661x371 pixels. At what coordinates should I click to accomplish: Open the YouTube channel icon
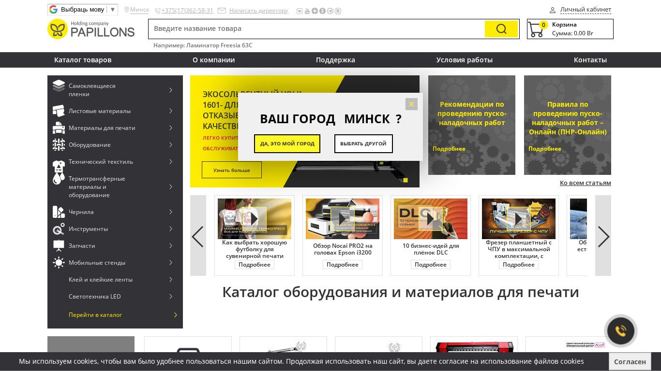307,11
